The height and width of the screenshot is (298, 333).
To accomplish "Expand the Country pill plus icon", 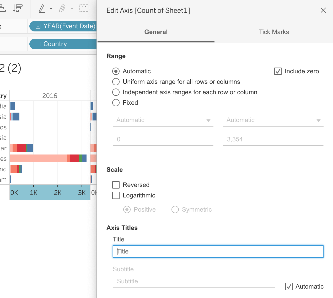I will [x=38, y=44].
